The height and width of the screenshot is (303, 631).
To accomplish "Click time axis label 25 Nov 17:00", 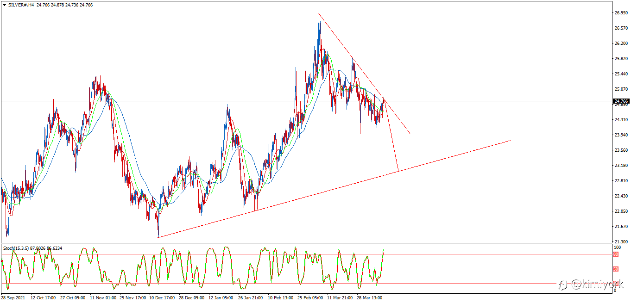I will click(x=133, y=298).
